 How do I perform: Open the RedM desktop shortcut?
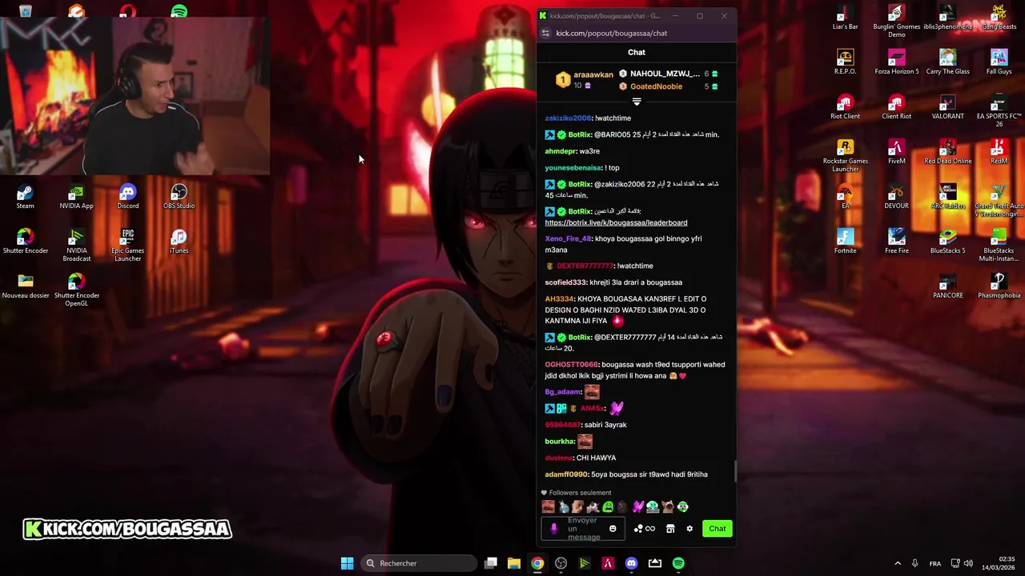(x=999, y=152)
